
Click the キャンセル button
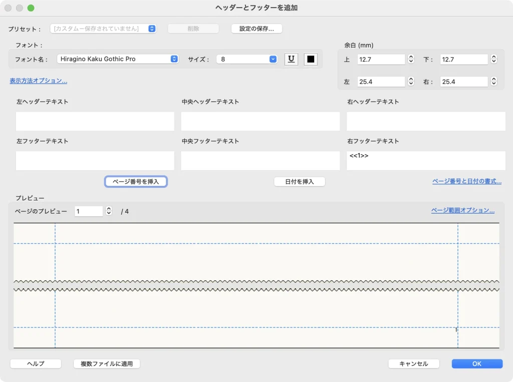pyautogui.click(x=413, y=363)
